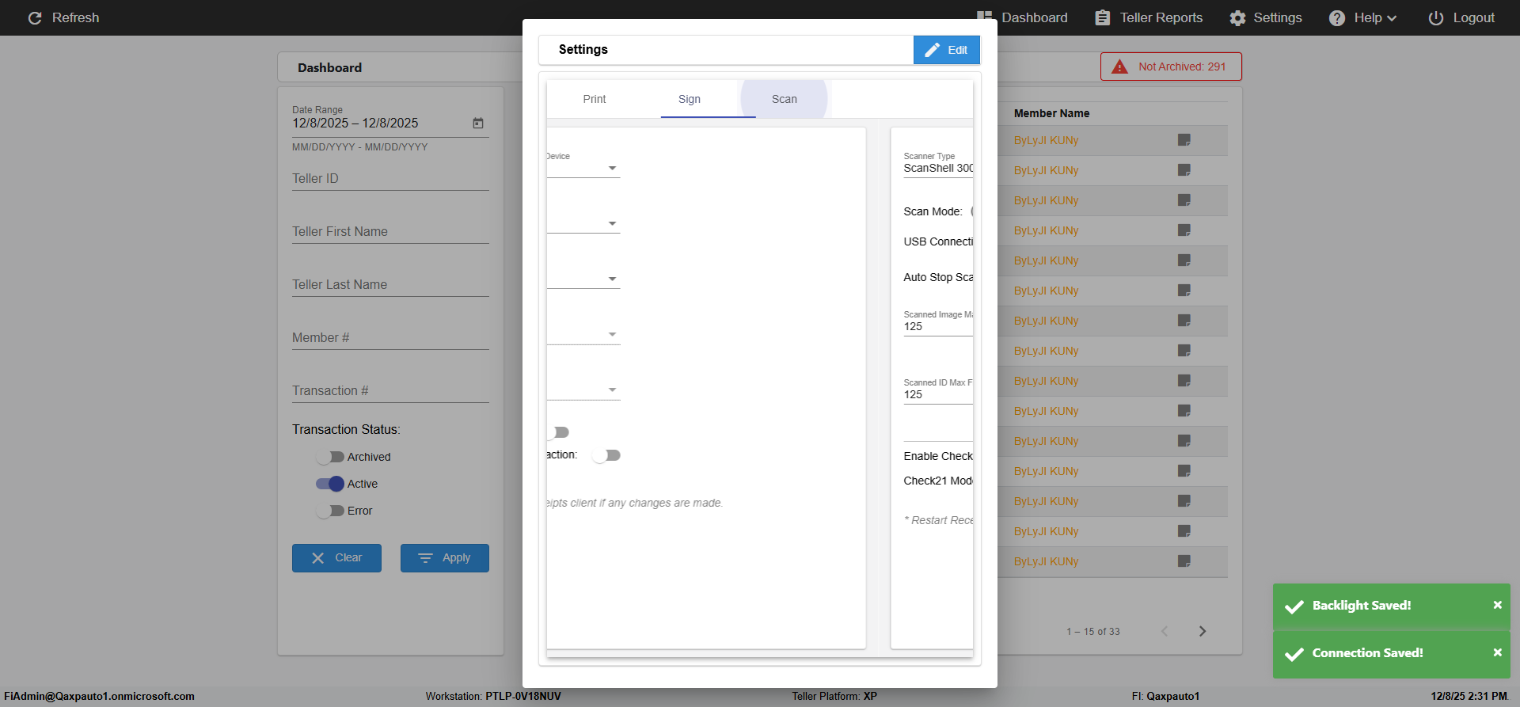Expand the second dropdown below Device
Image resolution: width=1520 pixels, height=707 pixels.
612,224
